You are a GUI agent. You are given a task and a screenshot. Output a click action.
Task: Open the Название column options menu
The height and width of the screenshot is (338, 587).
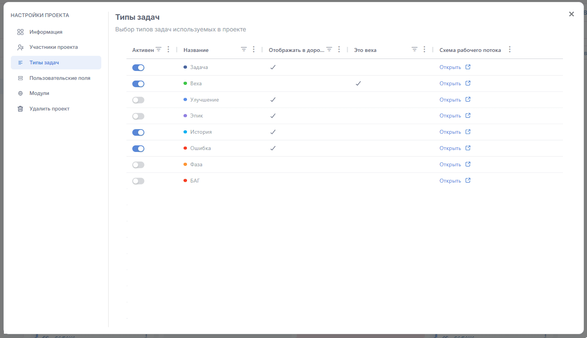pos(254,50)
